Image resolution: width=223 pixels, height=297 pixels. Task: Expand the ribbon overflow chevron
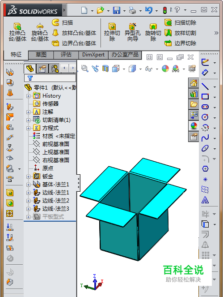(x=216, y=33)
